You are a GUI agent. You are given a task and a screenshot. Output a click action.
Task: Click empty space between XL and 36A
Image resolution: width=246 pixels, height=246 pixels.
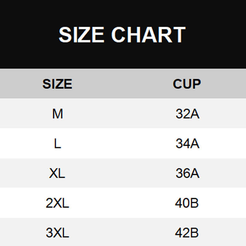point(123,174)
